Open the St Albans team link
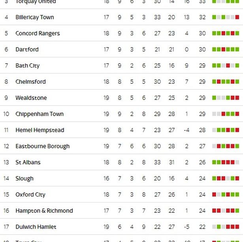The height and width of the screenshot is (242, 243). [28, 162]
